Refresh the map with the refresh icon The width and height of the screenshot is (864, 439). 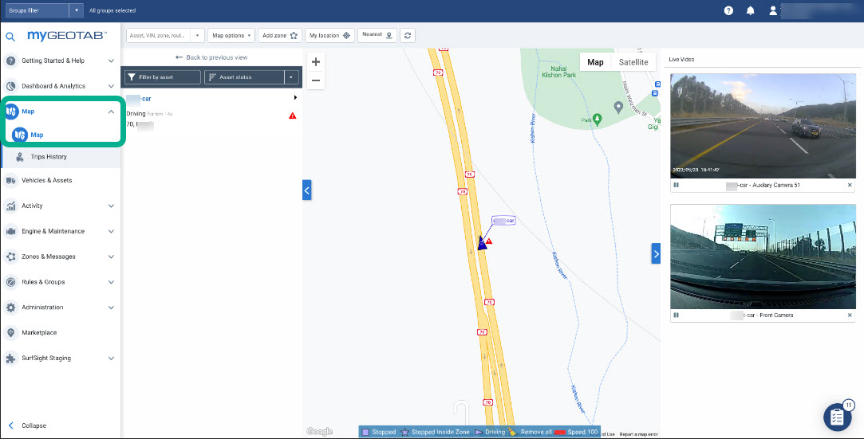407,35
